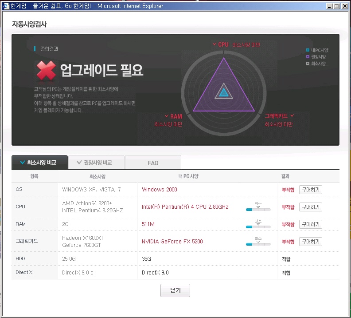Screen dimensions: 351x318
Task: Click 'Geforce 7600GT' requirement text
Action: [x=82, y=245]
